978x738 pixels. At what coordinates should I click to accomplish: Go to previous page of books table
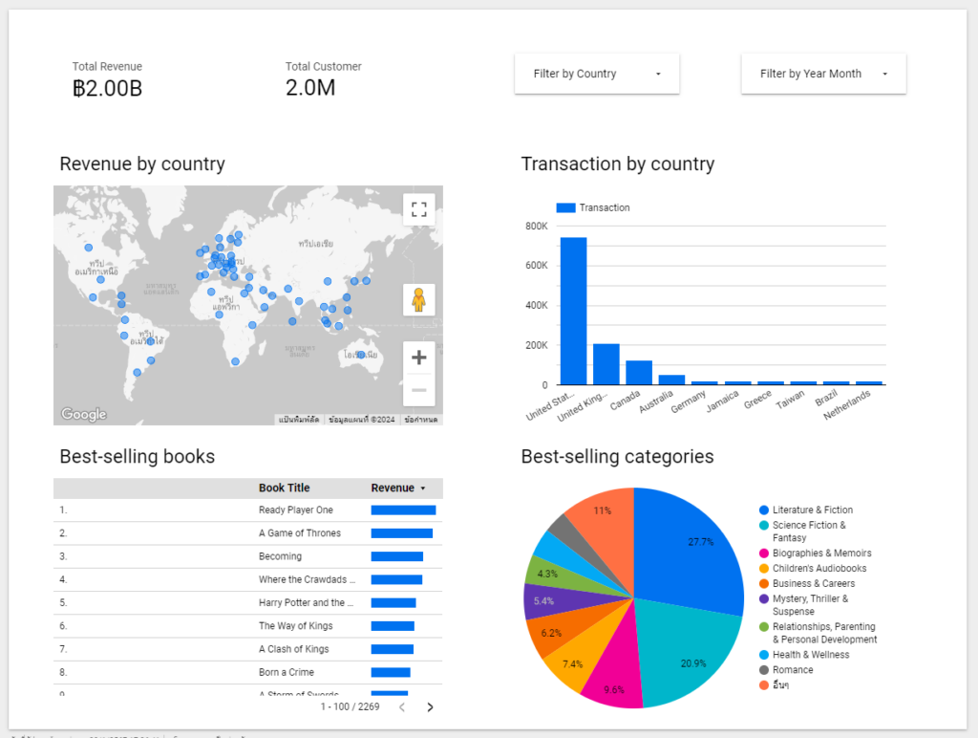(402, 707)
